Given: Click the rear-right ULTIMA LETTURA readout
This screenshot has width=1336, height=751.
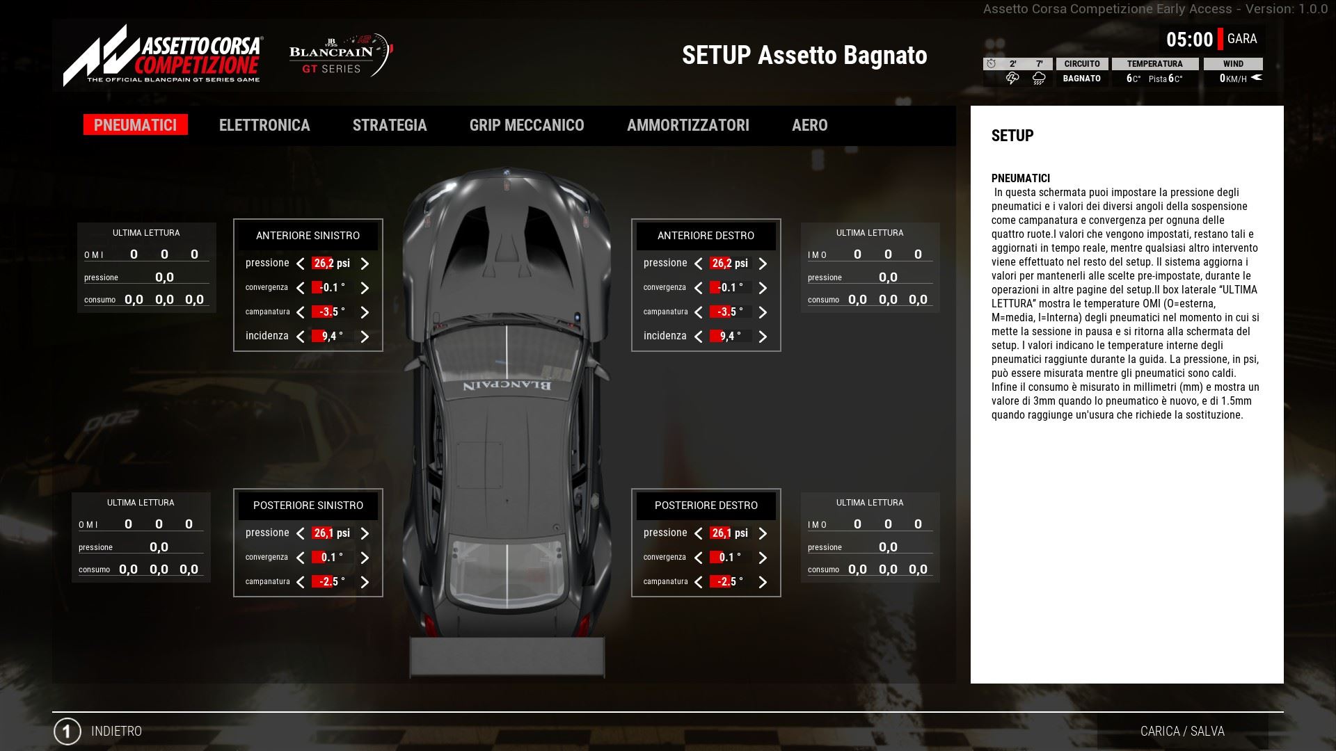Looking at the screenshot, I should [870, 538].
